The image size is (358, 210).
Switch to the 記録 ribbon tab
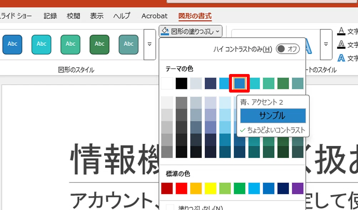(x=50, y=16)
